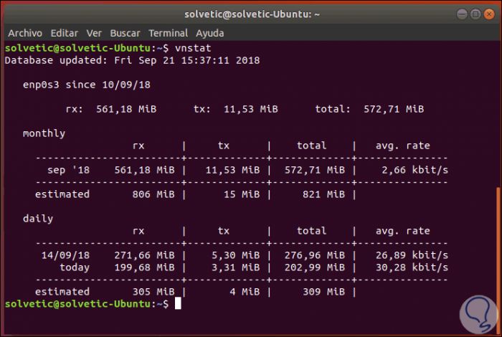Click monthly estimated rx 806 MiB
The image size is (502, 337).
(x=153, y=194)
